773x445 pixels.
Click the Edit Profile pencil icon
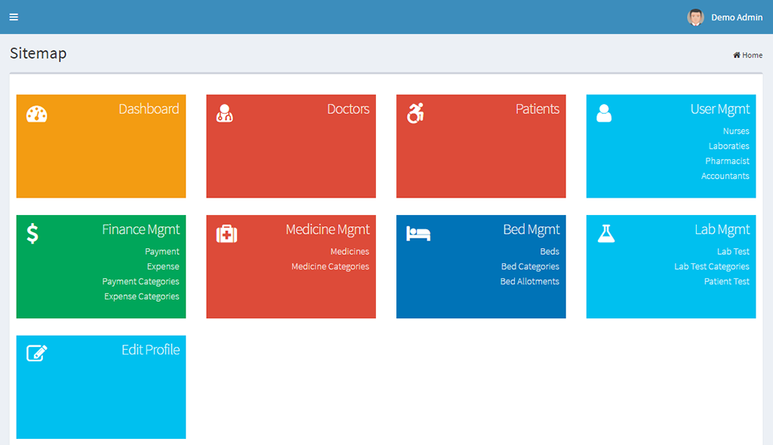point(37,353)
